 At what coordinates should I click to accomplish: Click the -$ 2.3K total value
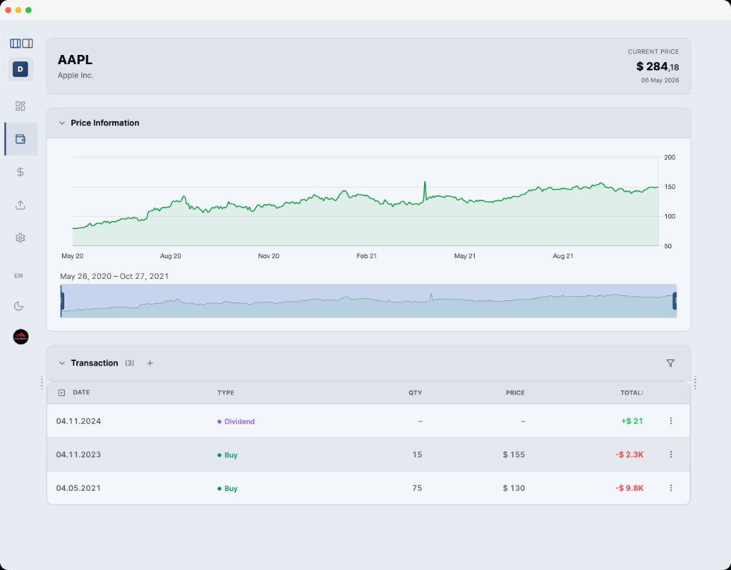[630, 455]
